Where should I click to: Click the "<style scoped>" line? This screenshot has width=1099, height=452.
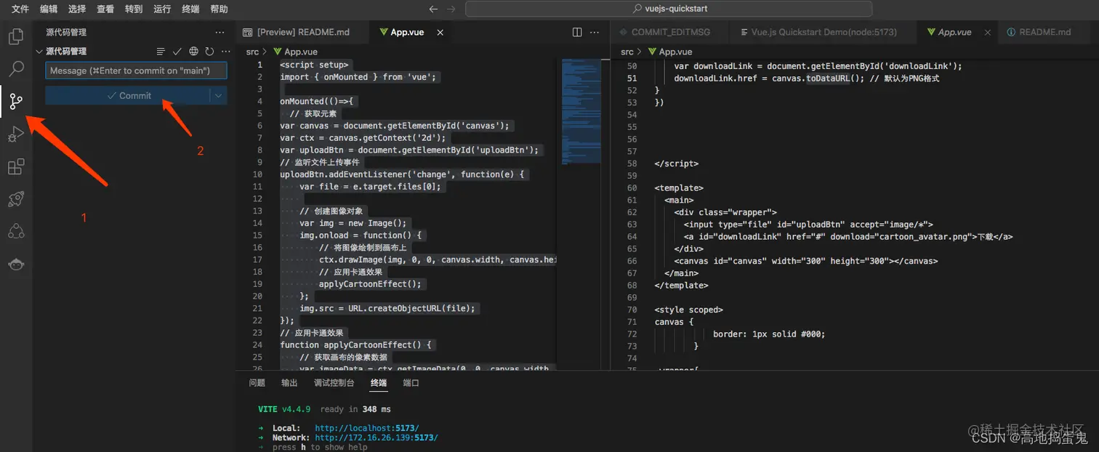pyautogui.click(x=688, y=310)
